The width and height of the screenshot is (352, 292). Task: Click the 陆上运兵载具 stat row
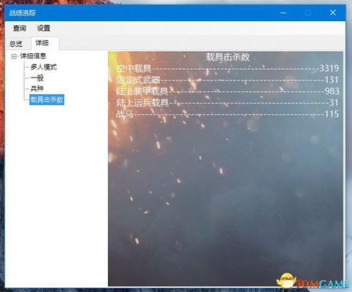click(x=228, y=103)
